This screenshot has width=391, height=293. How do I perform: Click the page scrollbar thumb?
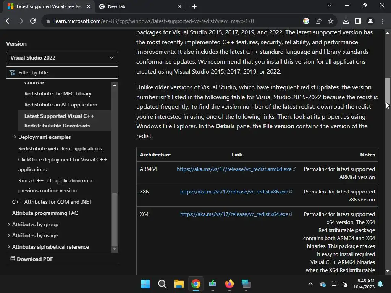(x=388, y=90)
